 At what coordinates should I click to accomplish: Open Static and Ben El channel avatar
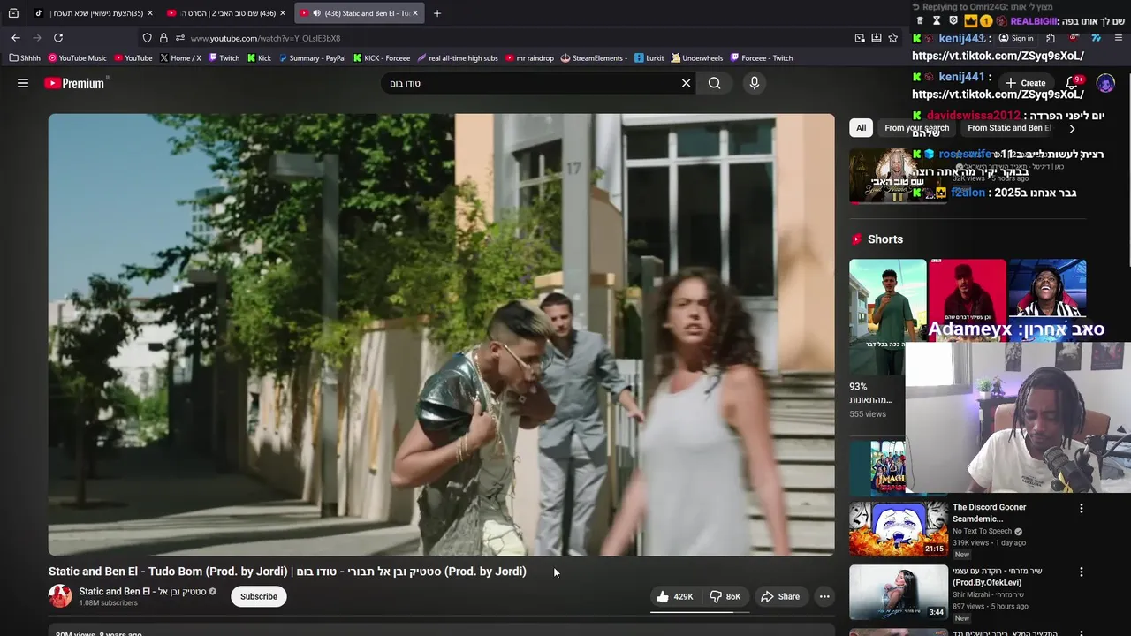tap(60, 596)
